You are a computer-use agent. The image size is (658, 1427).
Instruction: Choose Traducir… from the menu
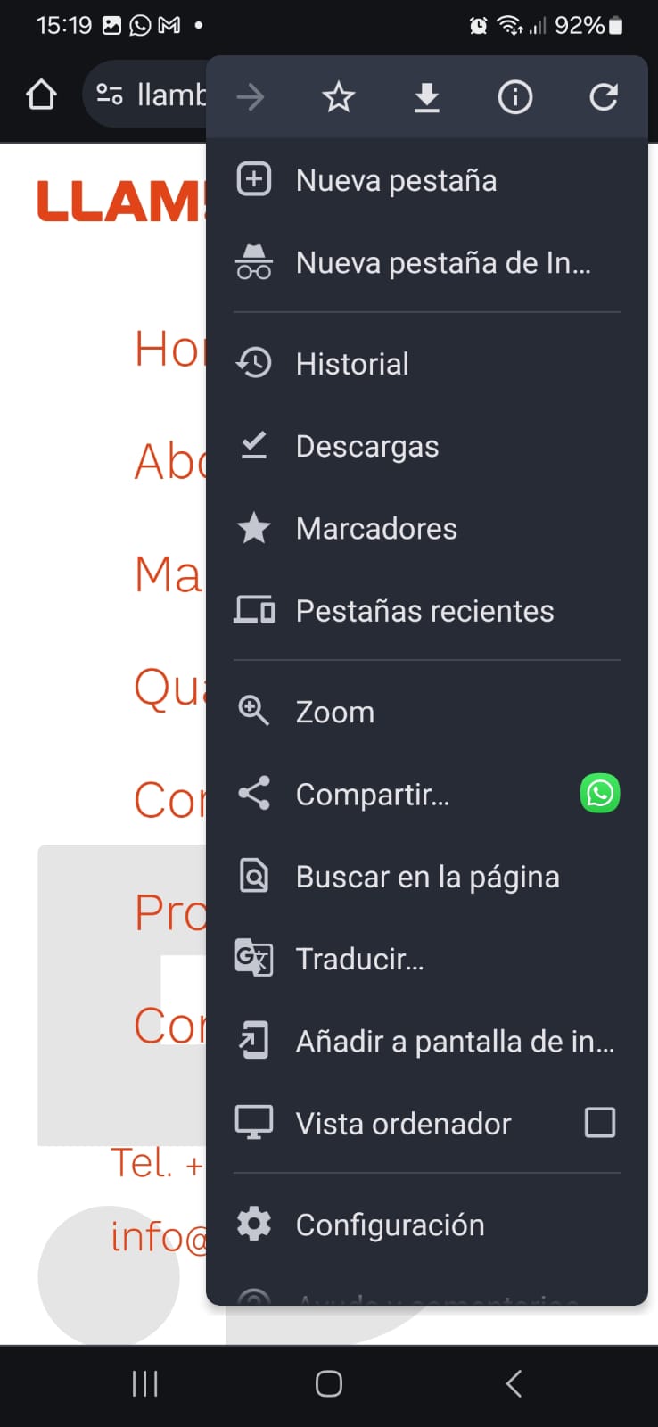359,960
